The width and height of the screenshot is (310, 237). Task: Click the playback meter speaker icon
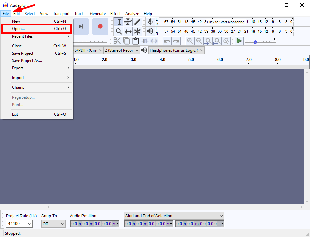[150, 31]
